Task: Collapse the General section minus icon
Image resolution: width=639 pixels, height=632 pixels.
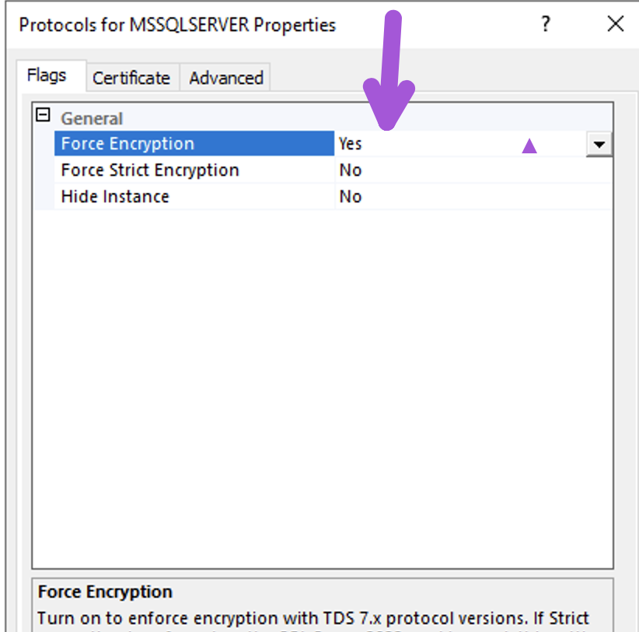Action: click(43, 114)
